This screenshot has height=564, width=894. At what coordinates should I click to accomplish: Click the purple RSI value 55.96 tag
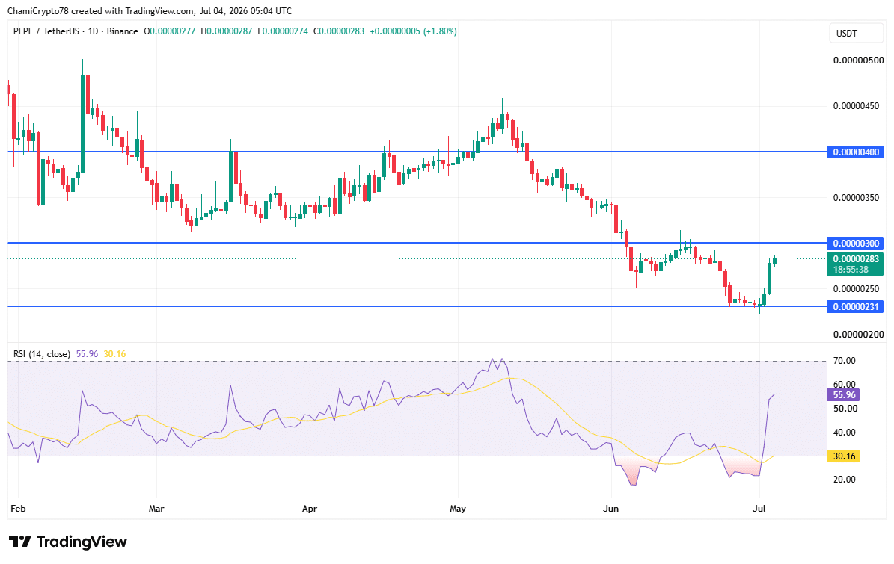click(843, 395)
